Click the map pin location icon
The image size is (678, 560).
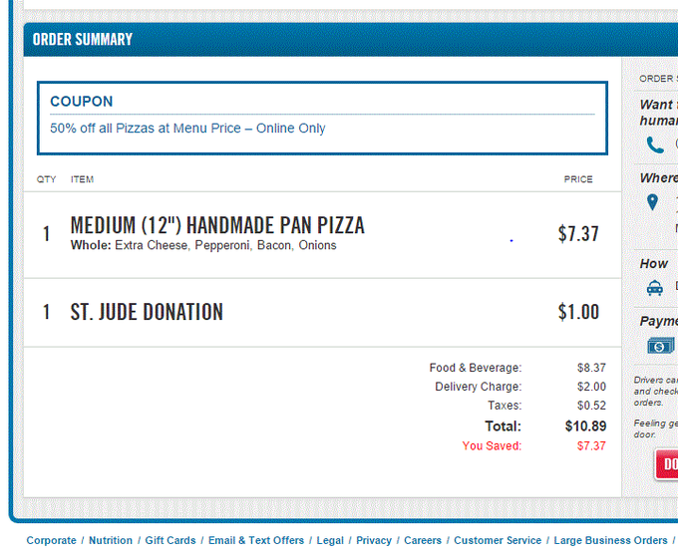click(x=652, y=202)
